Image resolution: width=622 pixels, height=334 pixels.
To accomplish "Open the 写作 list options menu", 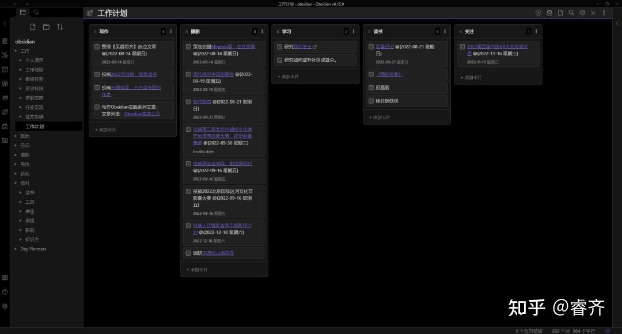I will (171, 31).
